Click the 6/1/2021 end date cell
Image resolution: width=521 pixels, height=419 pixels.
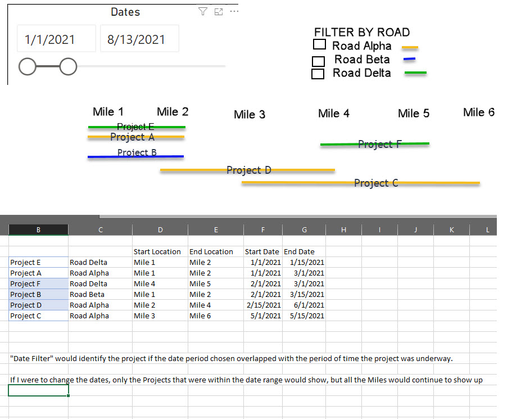tap(304, 305)
